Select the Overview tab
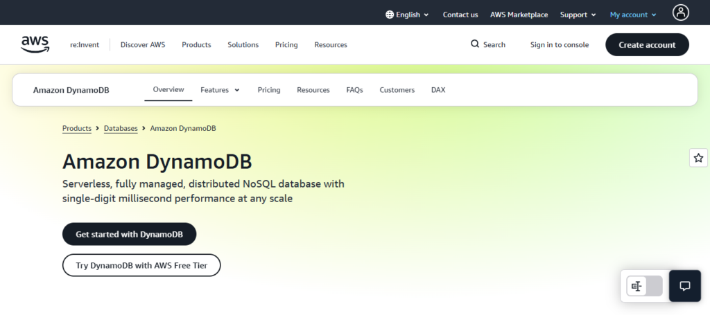 click(168, 89)
